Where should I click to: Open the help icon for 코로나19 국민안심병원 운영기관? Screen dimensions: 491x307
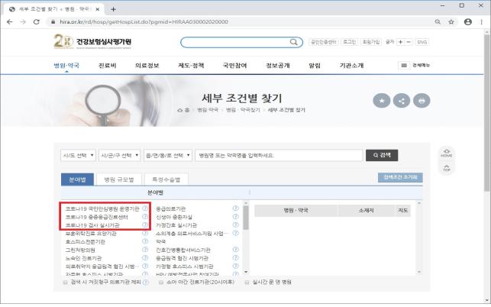point(145,208)
